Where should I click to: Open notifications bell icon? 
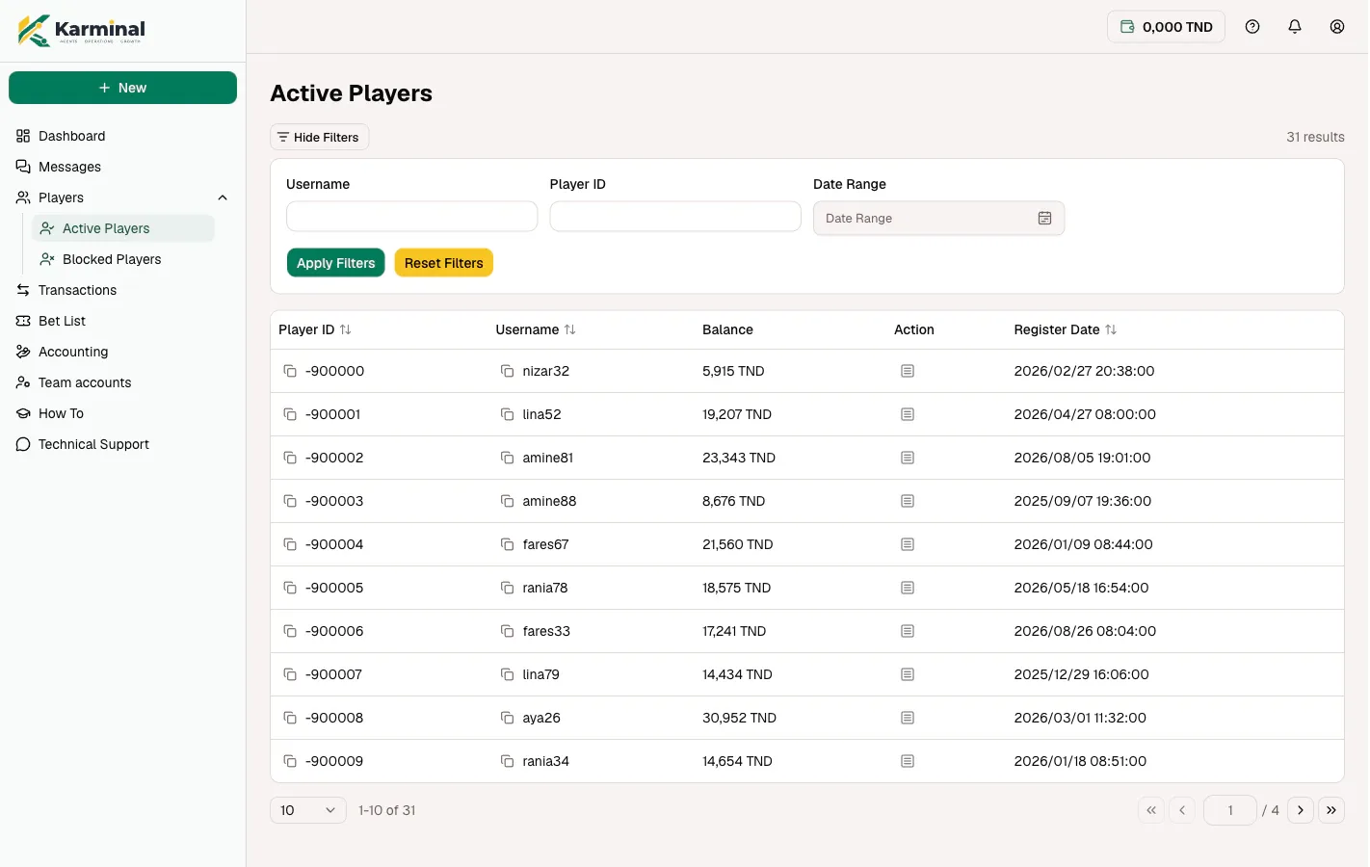[x=1295, y=27]
